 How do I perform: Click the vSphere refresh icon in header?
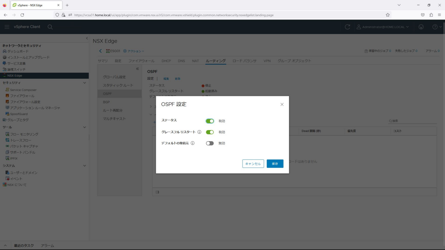347,27
